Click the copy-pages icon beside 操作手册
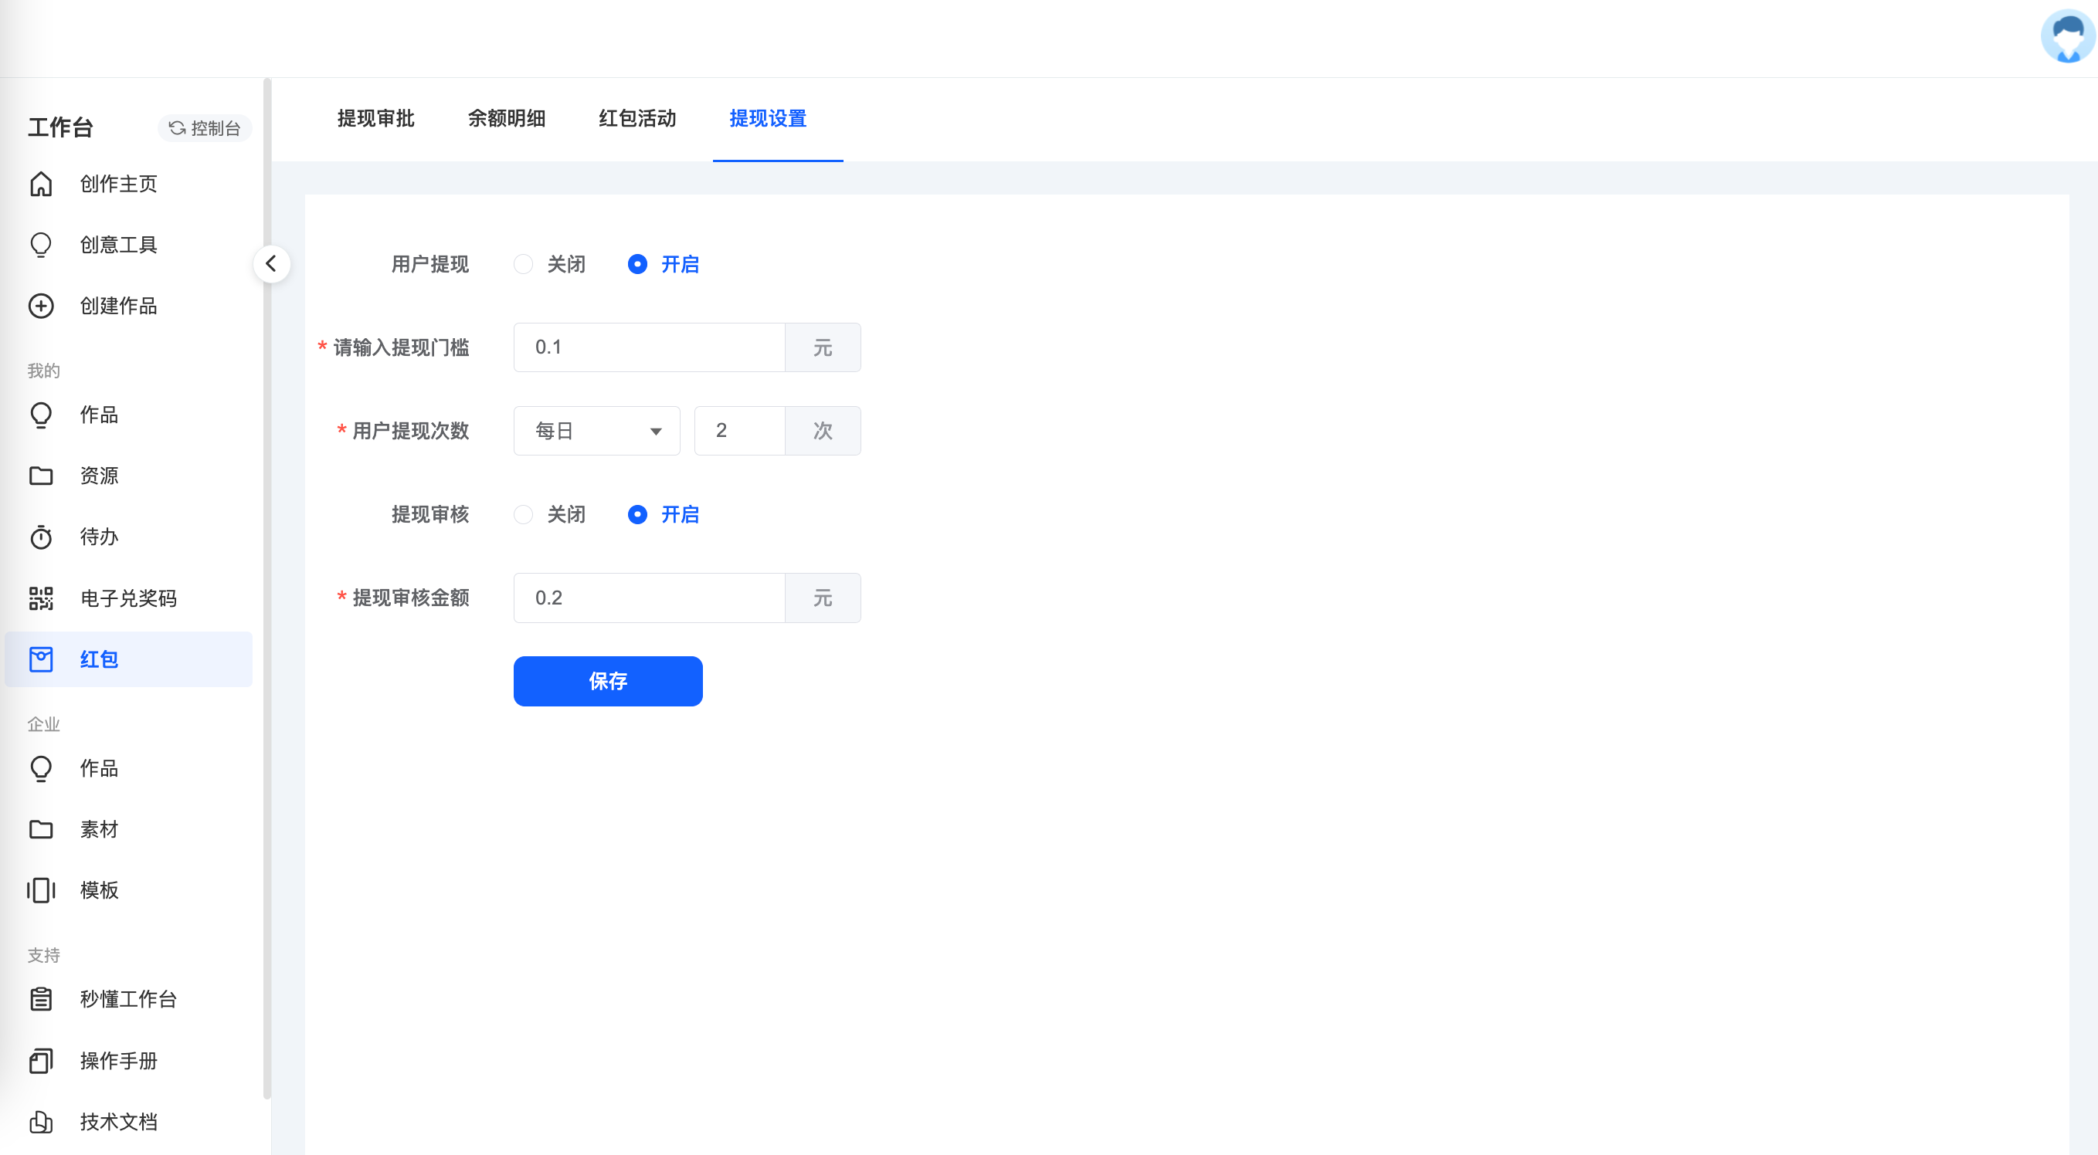Screen dimensions: 2098x1155 41,1061
